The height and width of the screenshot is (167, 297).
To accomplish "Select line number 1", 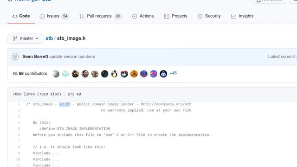I will pyautogui.click(x=19, y=104).
